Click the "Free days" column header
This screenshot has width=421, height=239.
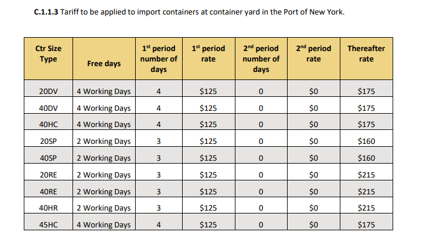pos(104,63)
